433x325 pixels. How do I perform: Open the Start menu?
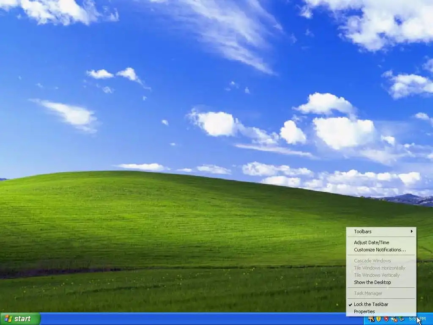20,319
